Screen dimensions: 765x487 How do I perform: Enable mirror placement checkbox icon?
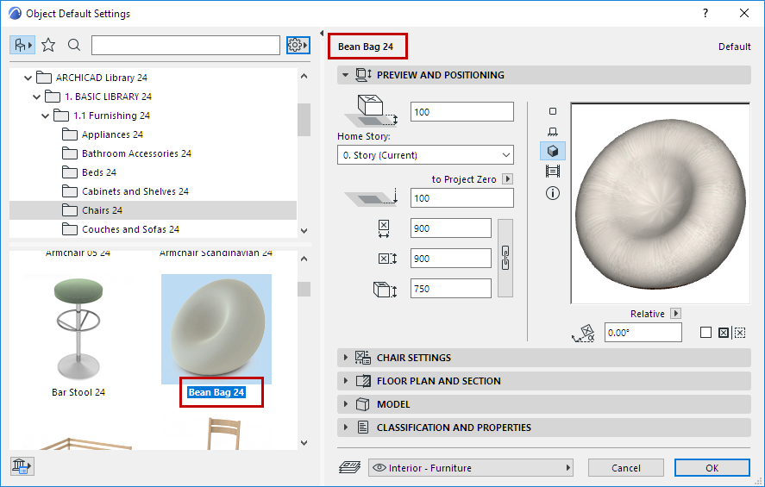705,333
